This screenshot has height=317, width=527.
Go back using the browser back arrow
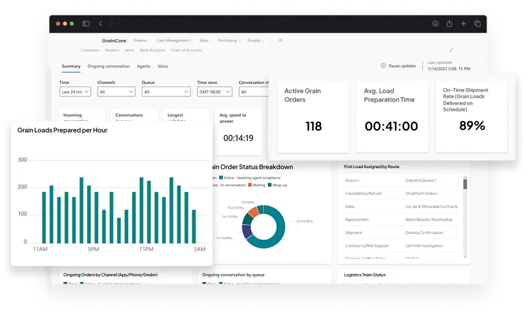pos(100,24)
